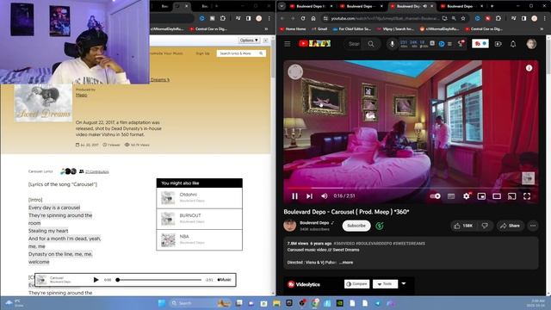This screenshot has width=551, height=310.
Task: Open Meep producer link
Action: (x=81, y=95)
